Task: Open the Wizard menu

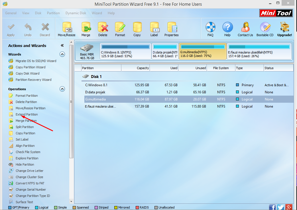Action: click(x=97, y=13)
